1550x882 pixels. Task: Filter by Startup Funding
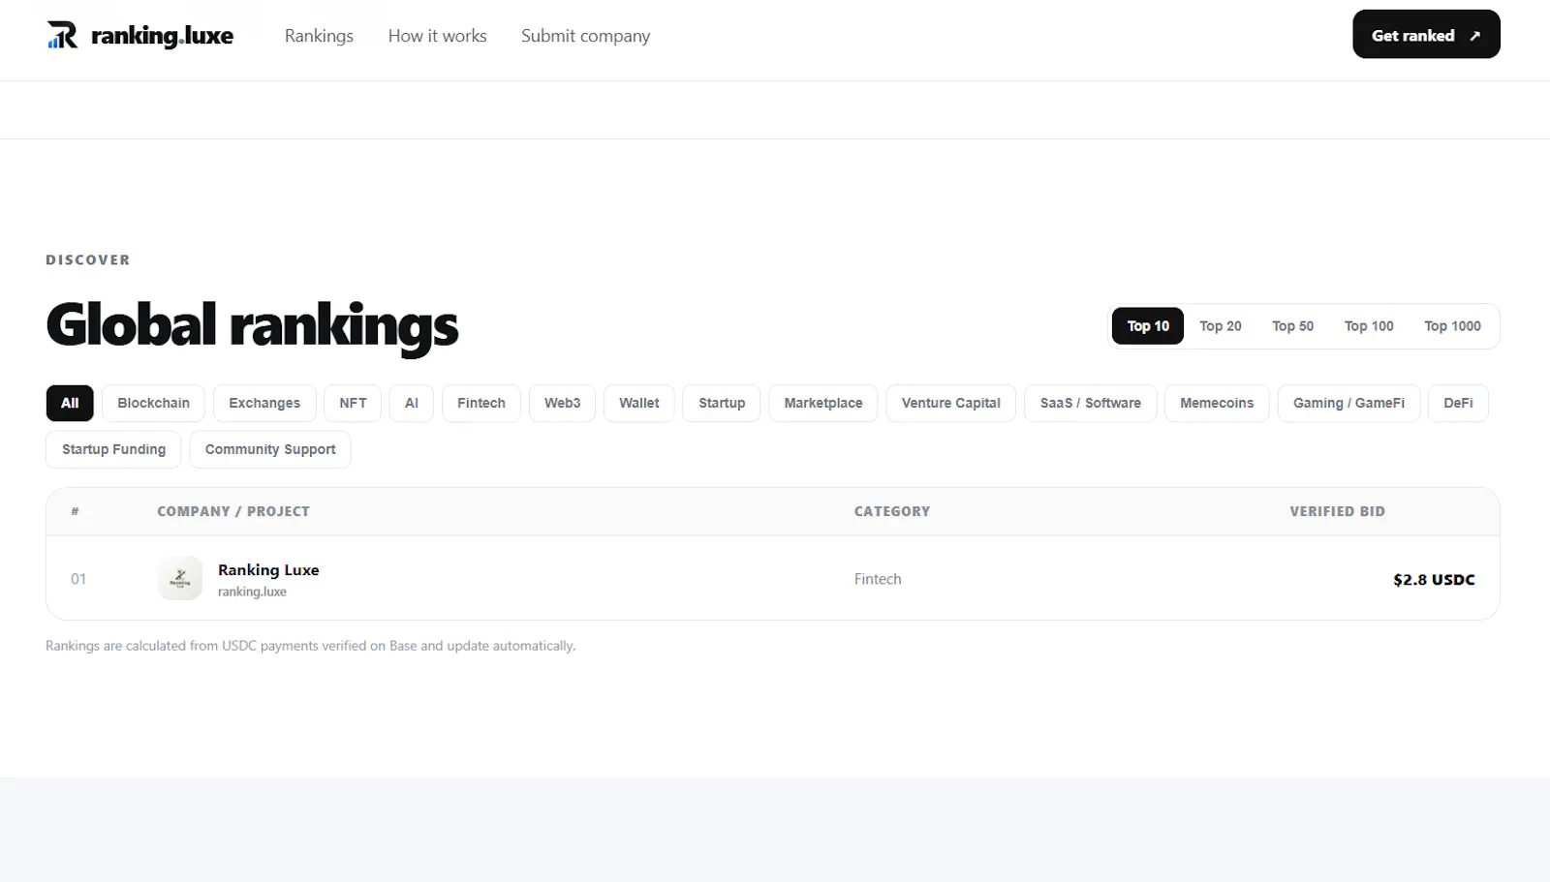pyautogui.click(x=113, y=449)
